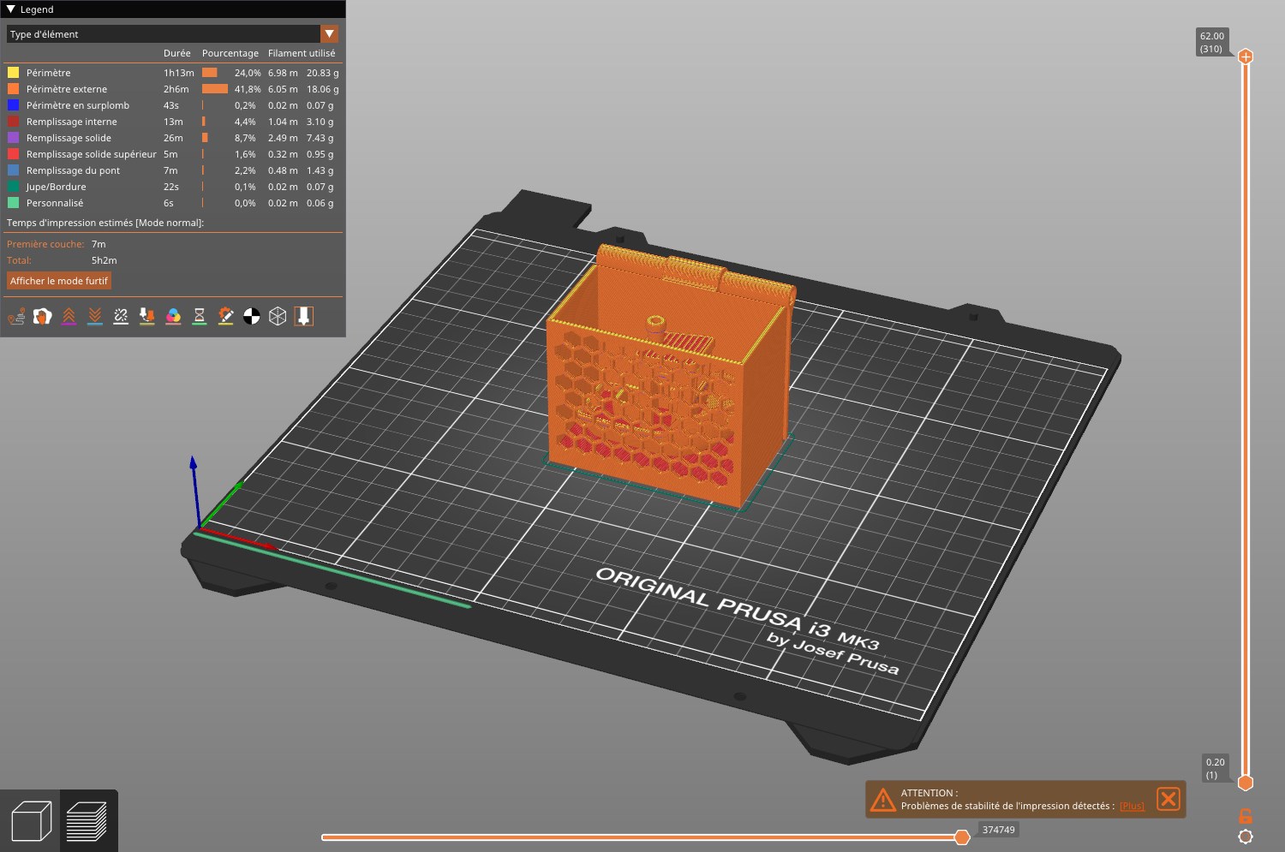The height and width of the screenshot is (852, 1285).
Task: Toggle custom G-code gear-pencil icon
Action: click(x=225, y=317)
